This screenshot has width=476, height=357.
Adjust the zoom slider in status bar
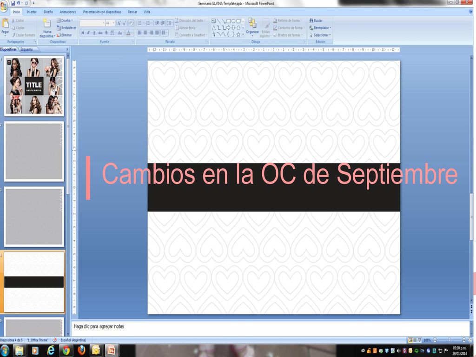450,340
